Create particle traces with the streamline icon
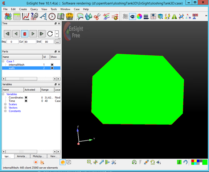 tap(115, 17)
